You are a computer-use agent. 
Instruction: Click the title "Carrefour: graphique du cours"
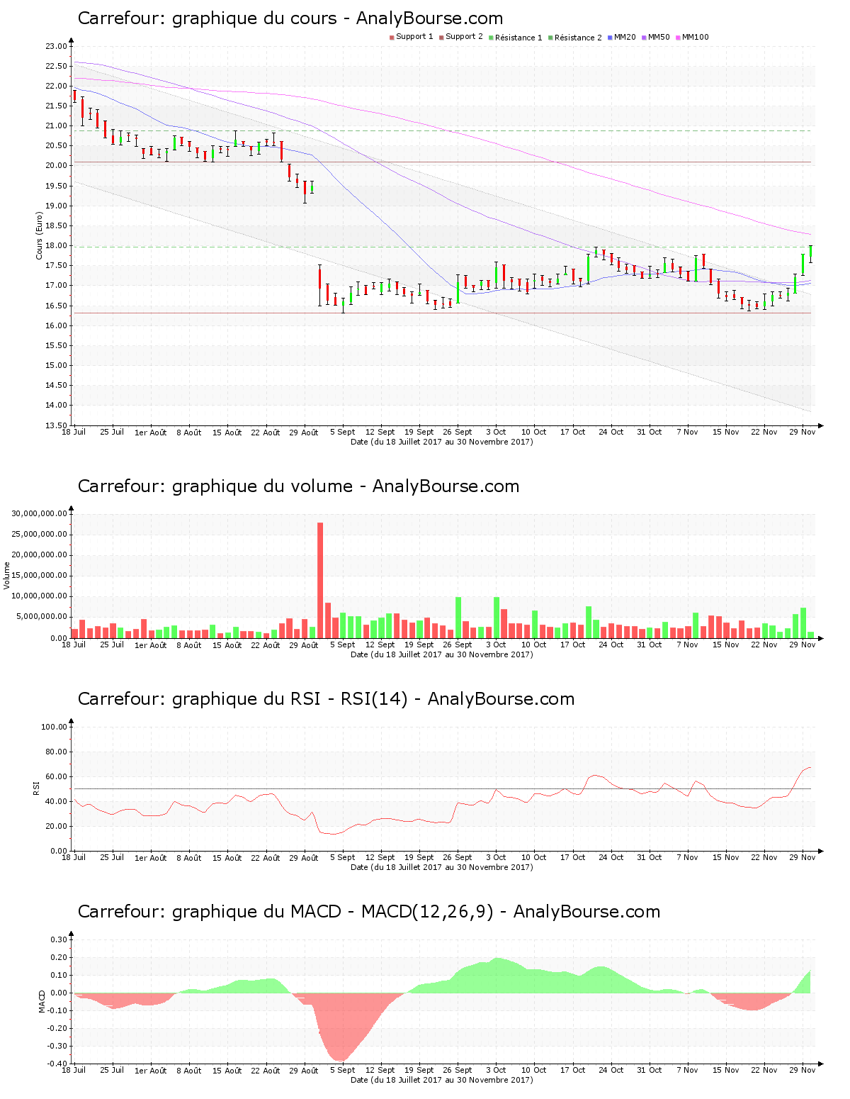[207, 18]
